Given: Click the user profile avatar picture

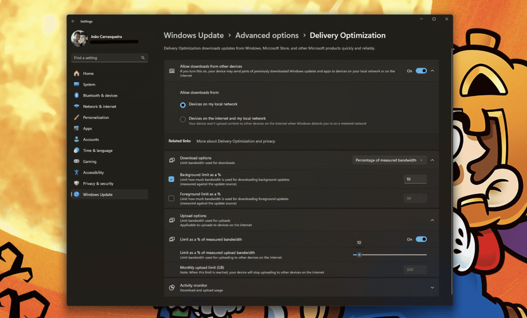Looking at the screenshot, I should [x=79, y=39].
